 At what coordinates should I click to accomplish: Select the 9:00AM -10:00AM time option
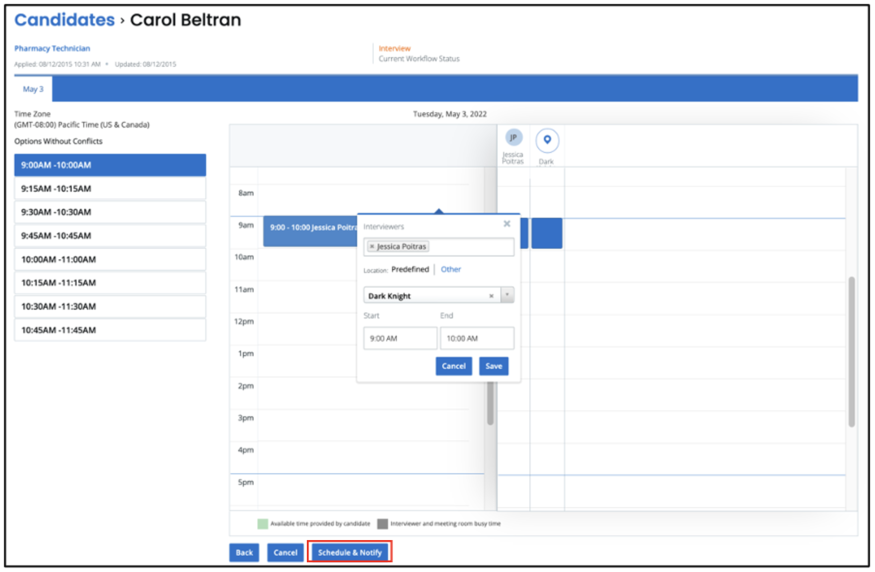(x=110, y=165)
